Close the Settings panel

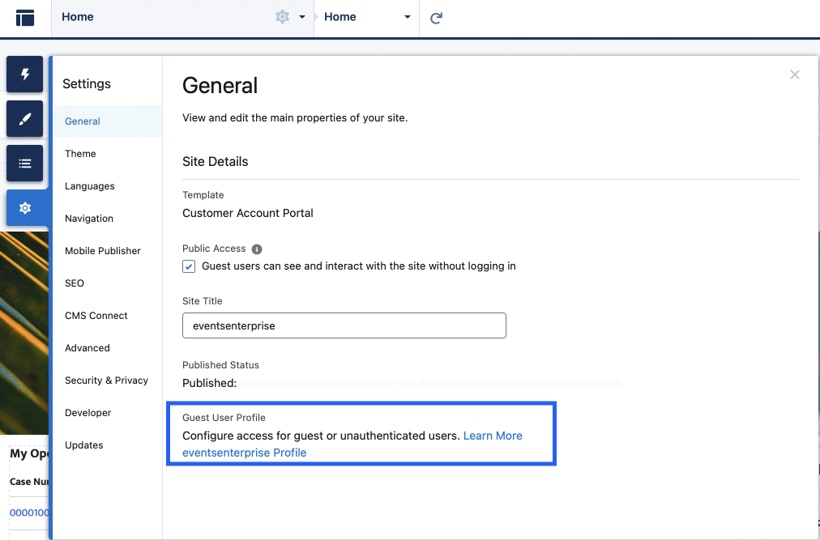pos(794,74)
